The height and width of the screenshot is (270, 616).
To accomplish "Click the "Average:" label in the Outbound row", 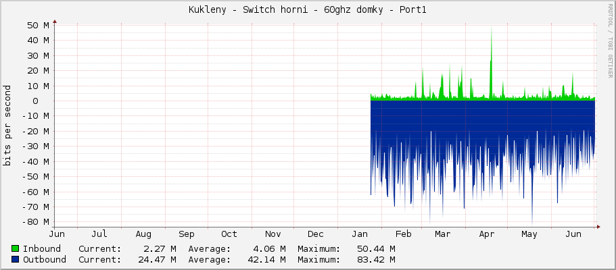I will click(210, 260).
